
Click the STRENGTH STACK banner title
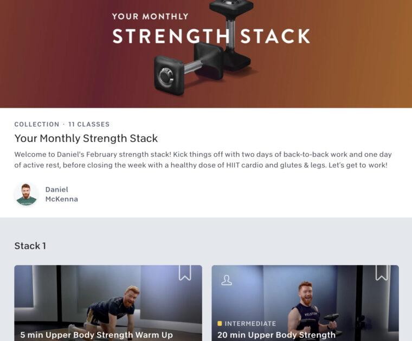point(211,36)
